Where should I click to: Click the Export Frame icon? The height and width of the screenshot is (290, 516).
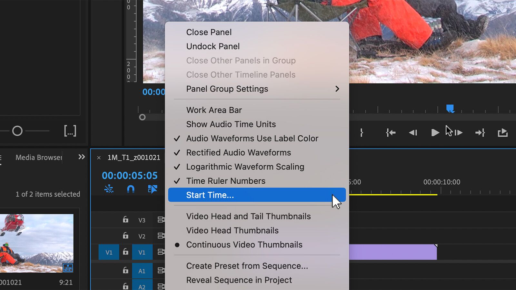(x=503, y=132)
